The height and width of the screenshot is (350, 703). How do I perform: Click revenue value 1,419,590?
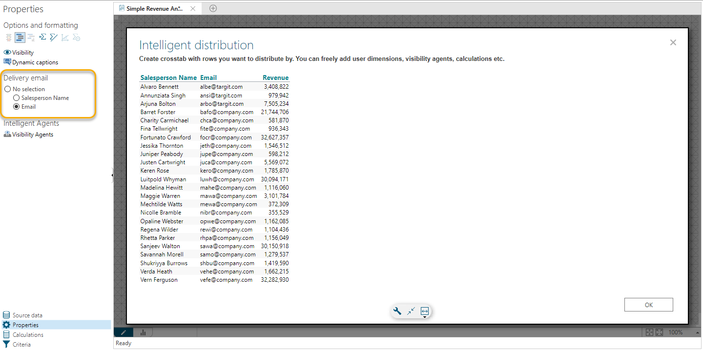pyautogui.click(x=276, y=263)
